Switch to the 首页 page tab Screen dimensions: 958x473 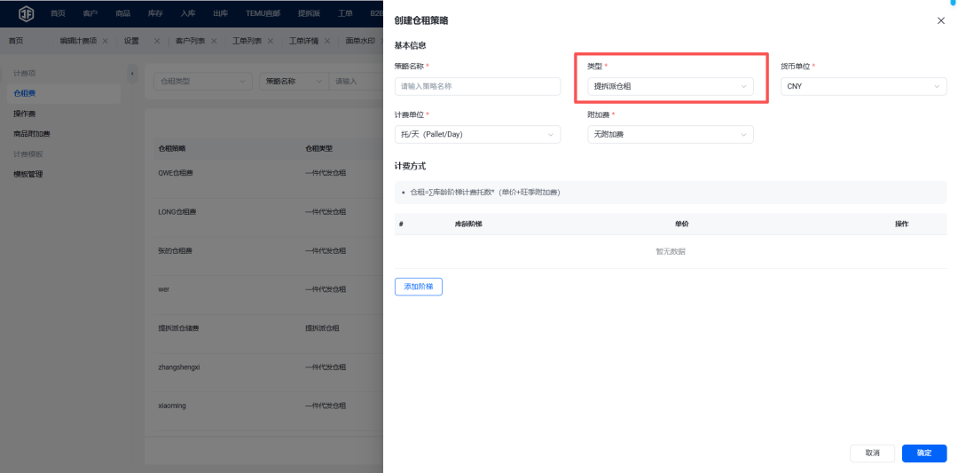pyautogui.click(x=16, y=41)
